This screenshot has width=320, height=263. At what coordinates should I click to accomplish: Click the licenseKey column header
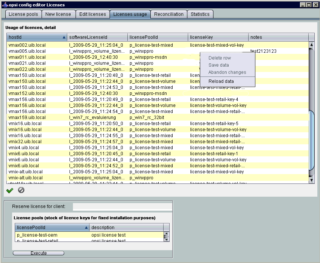click(x=218, y=37)
